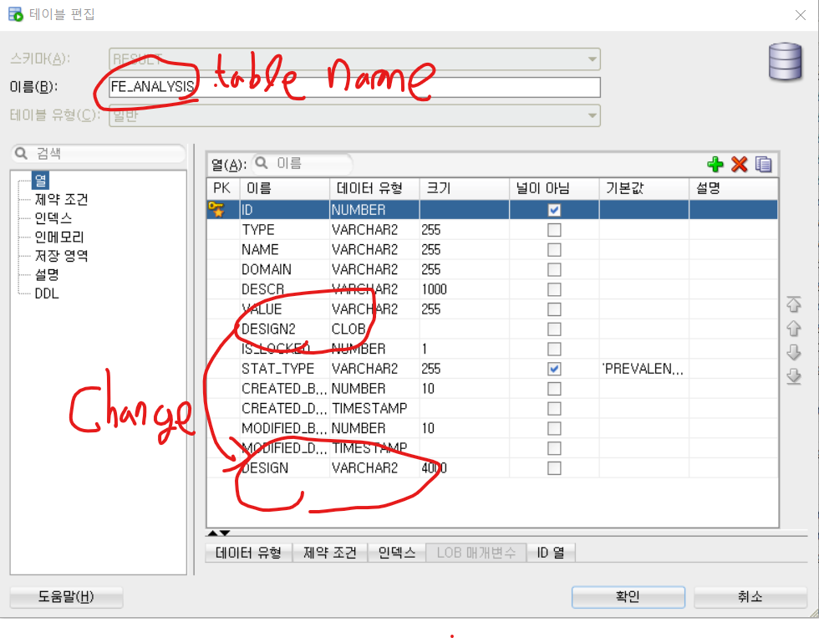
Task: Open the ID 열 tab
Action: tap(551, 552)
